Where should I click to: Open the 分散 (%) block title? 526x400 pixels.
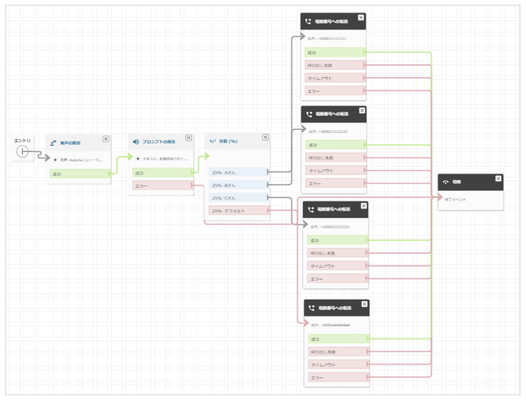coord(228,141)
